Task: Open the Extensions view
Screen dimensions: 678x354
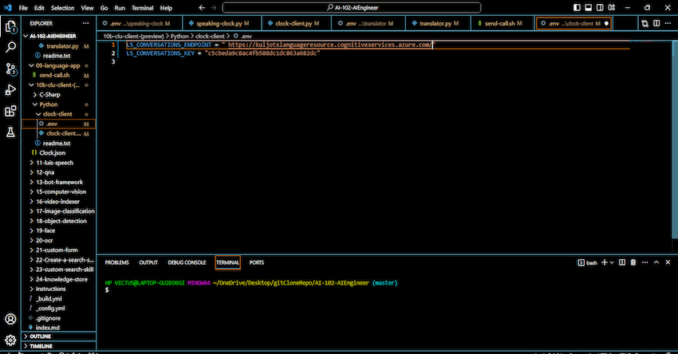Action: 10,111
